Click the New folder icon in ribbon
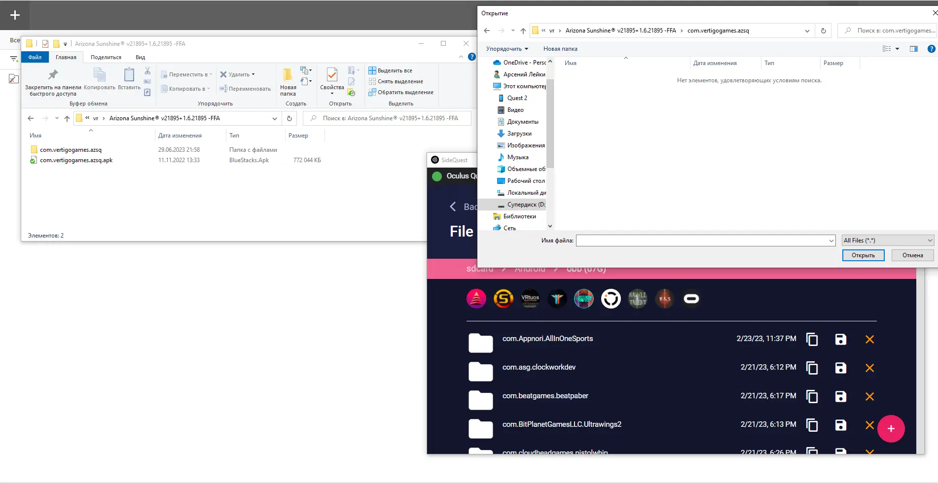This screenshot has height=483, width=938. pos(288,75)
